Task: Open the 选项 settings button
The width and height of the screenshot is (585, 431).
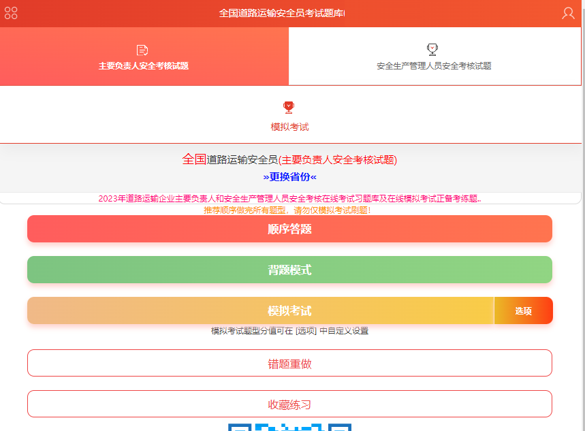Action: (x=524, y=310)
